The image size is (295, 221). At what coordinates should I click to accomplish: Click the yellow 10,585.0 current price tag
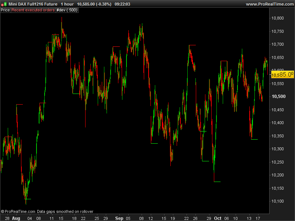click(282, 75)
